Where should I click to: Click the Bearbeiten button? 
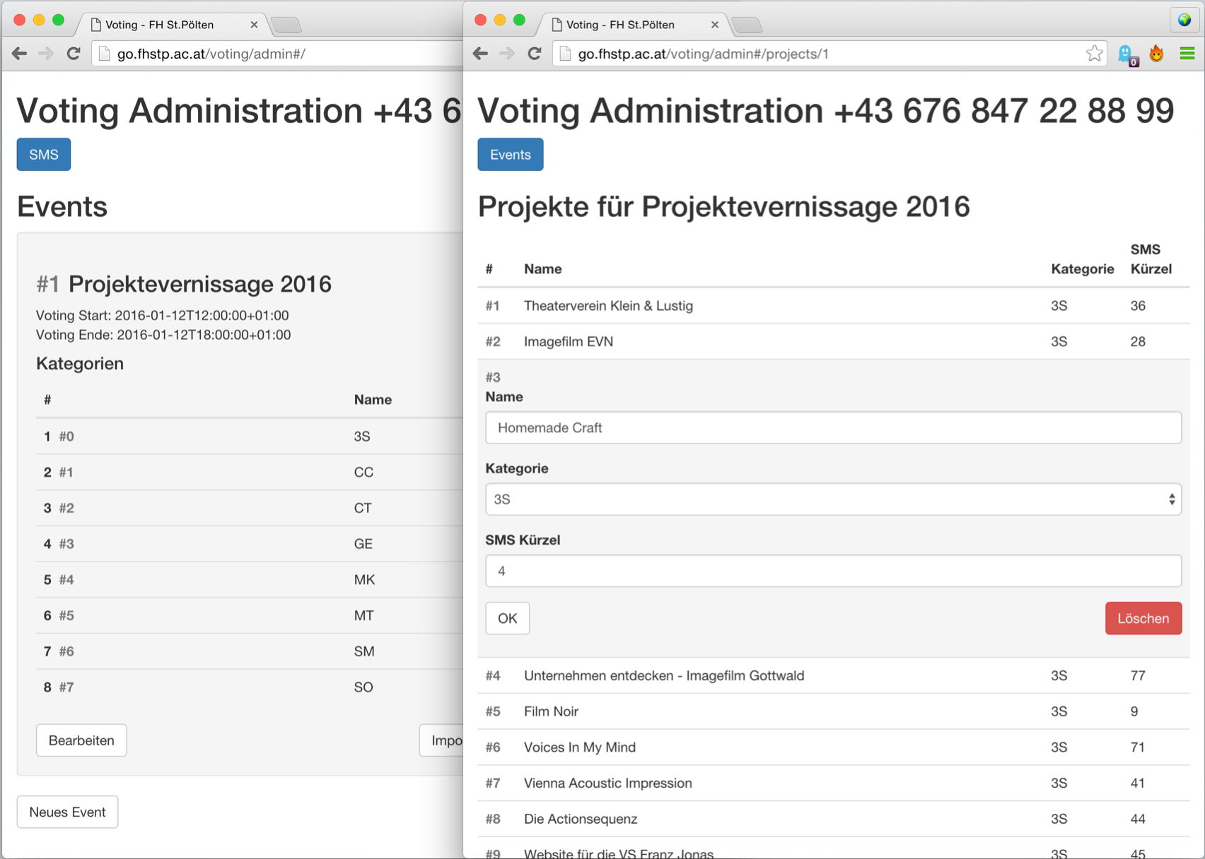[81, 740]
